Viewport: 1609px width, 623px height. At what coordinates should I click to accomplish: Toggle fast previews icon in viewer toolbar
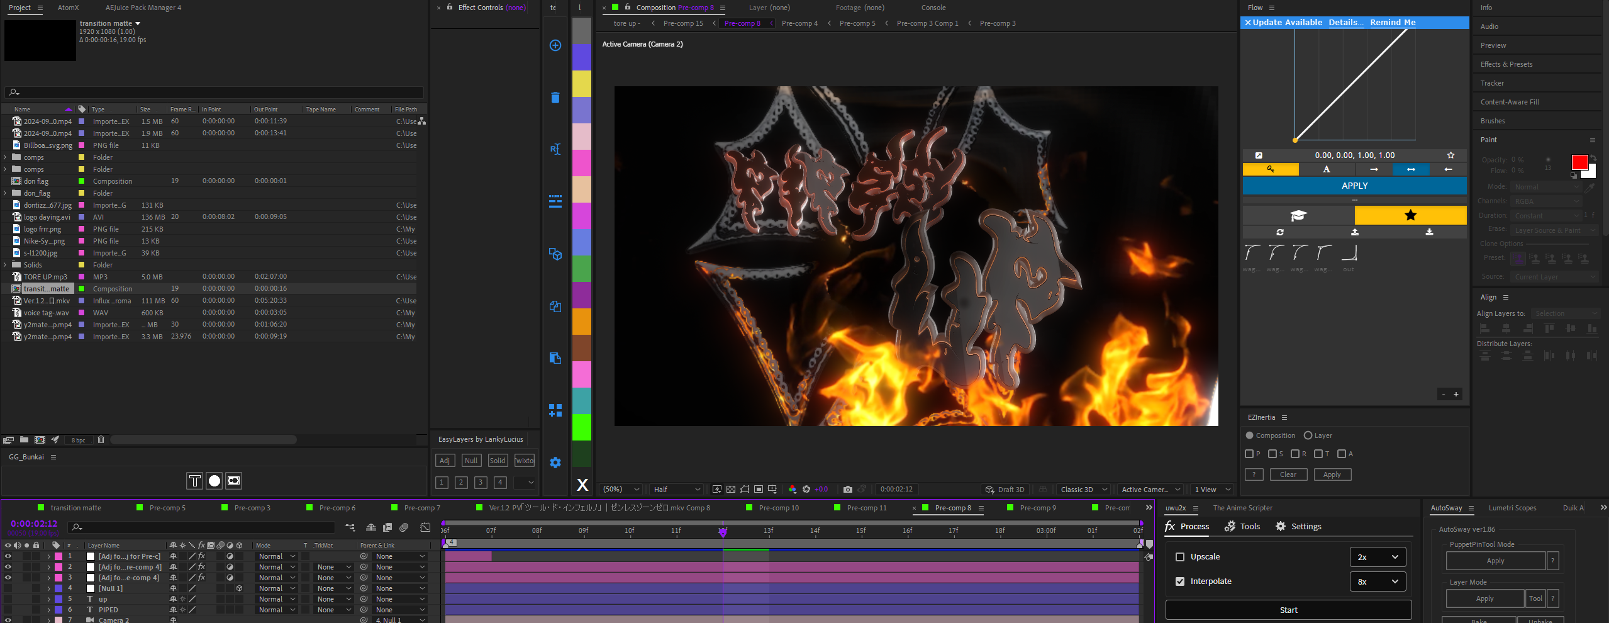click(716, 490)
